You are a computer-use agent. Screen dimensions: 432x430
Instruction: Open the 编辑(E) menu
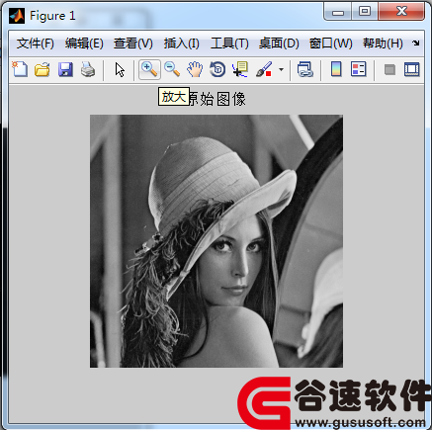[84, 43]
